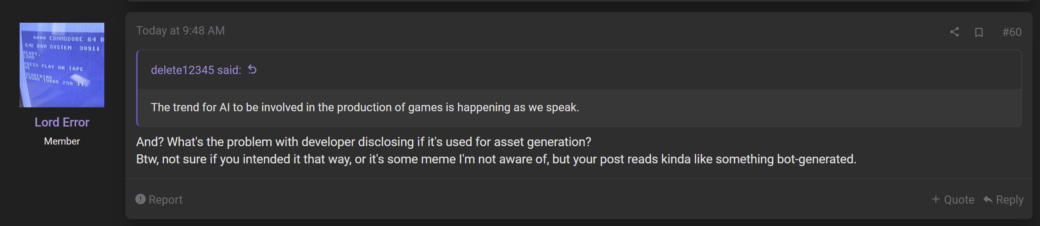Image resolution: width=1040 pixels, height=226 pixels.
Task: Click the quote block header bar
Action: click(579, 70)
